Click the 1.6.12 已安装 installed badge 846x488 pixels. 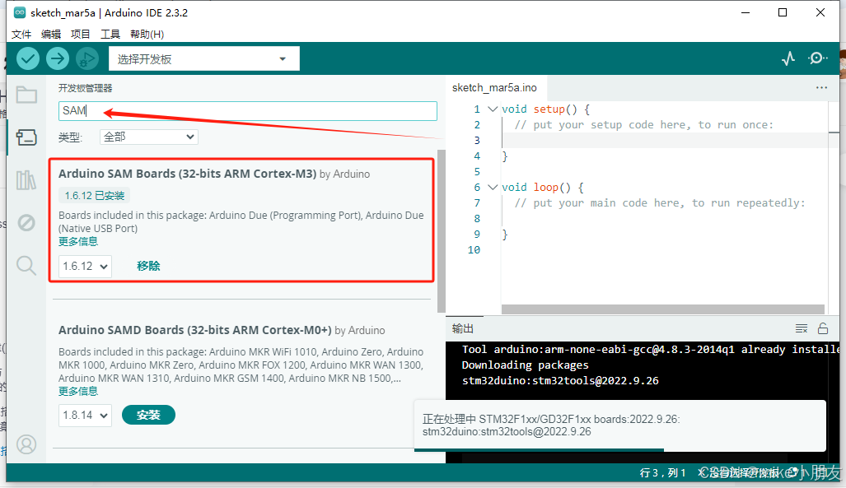(95, 195)
